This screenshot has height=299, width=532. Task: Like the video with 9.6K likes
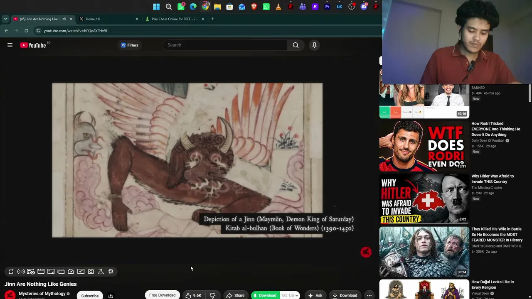point(194,295)
